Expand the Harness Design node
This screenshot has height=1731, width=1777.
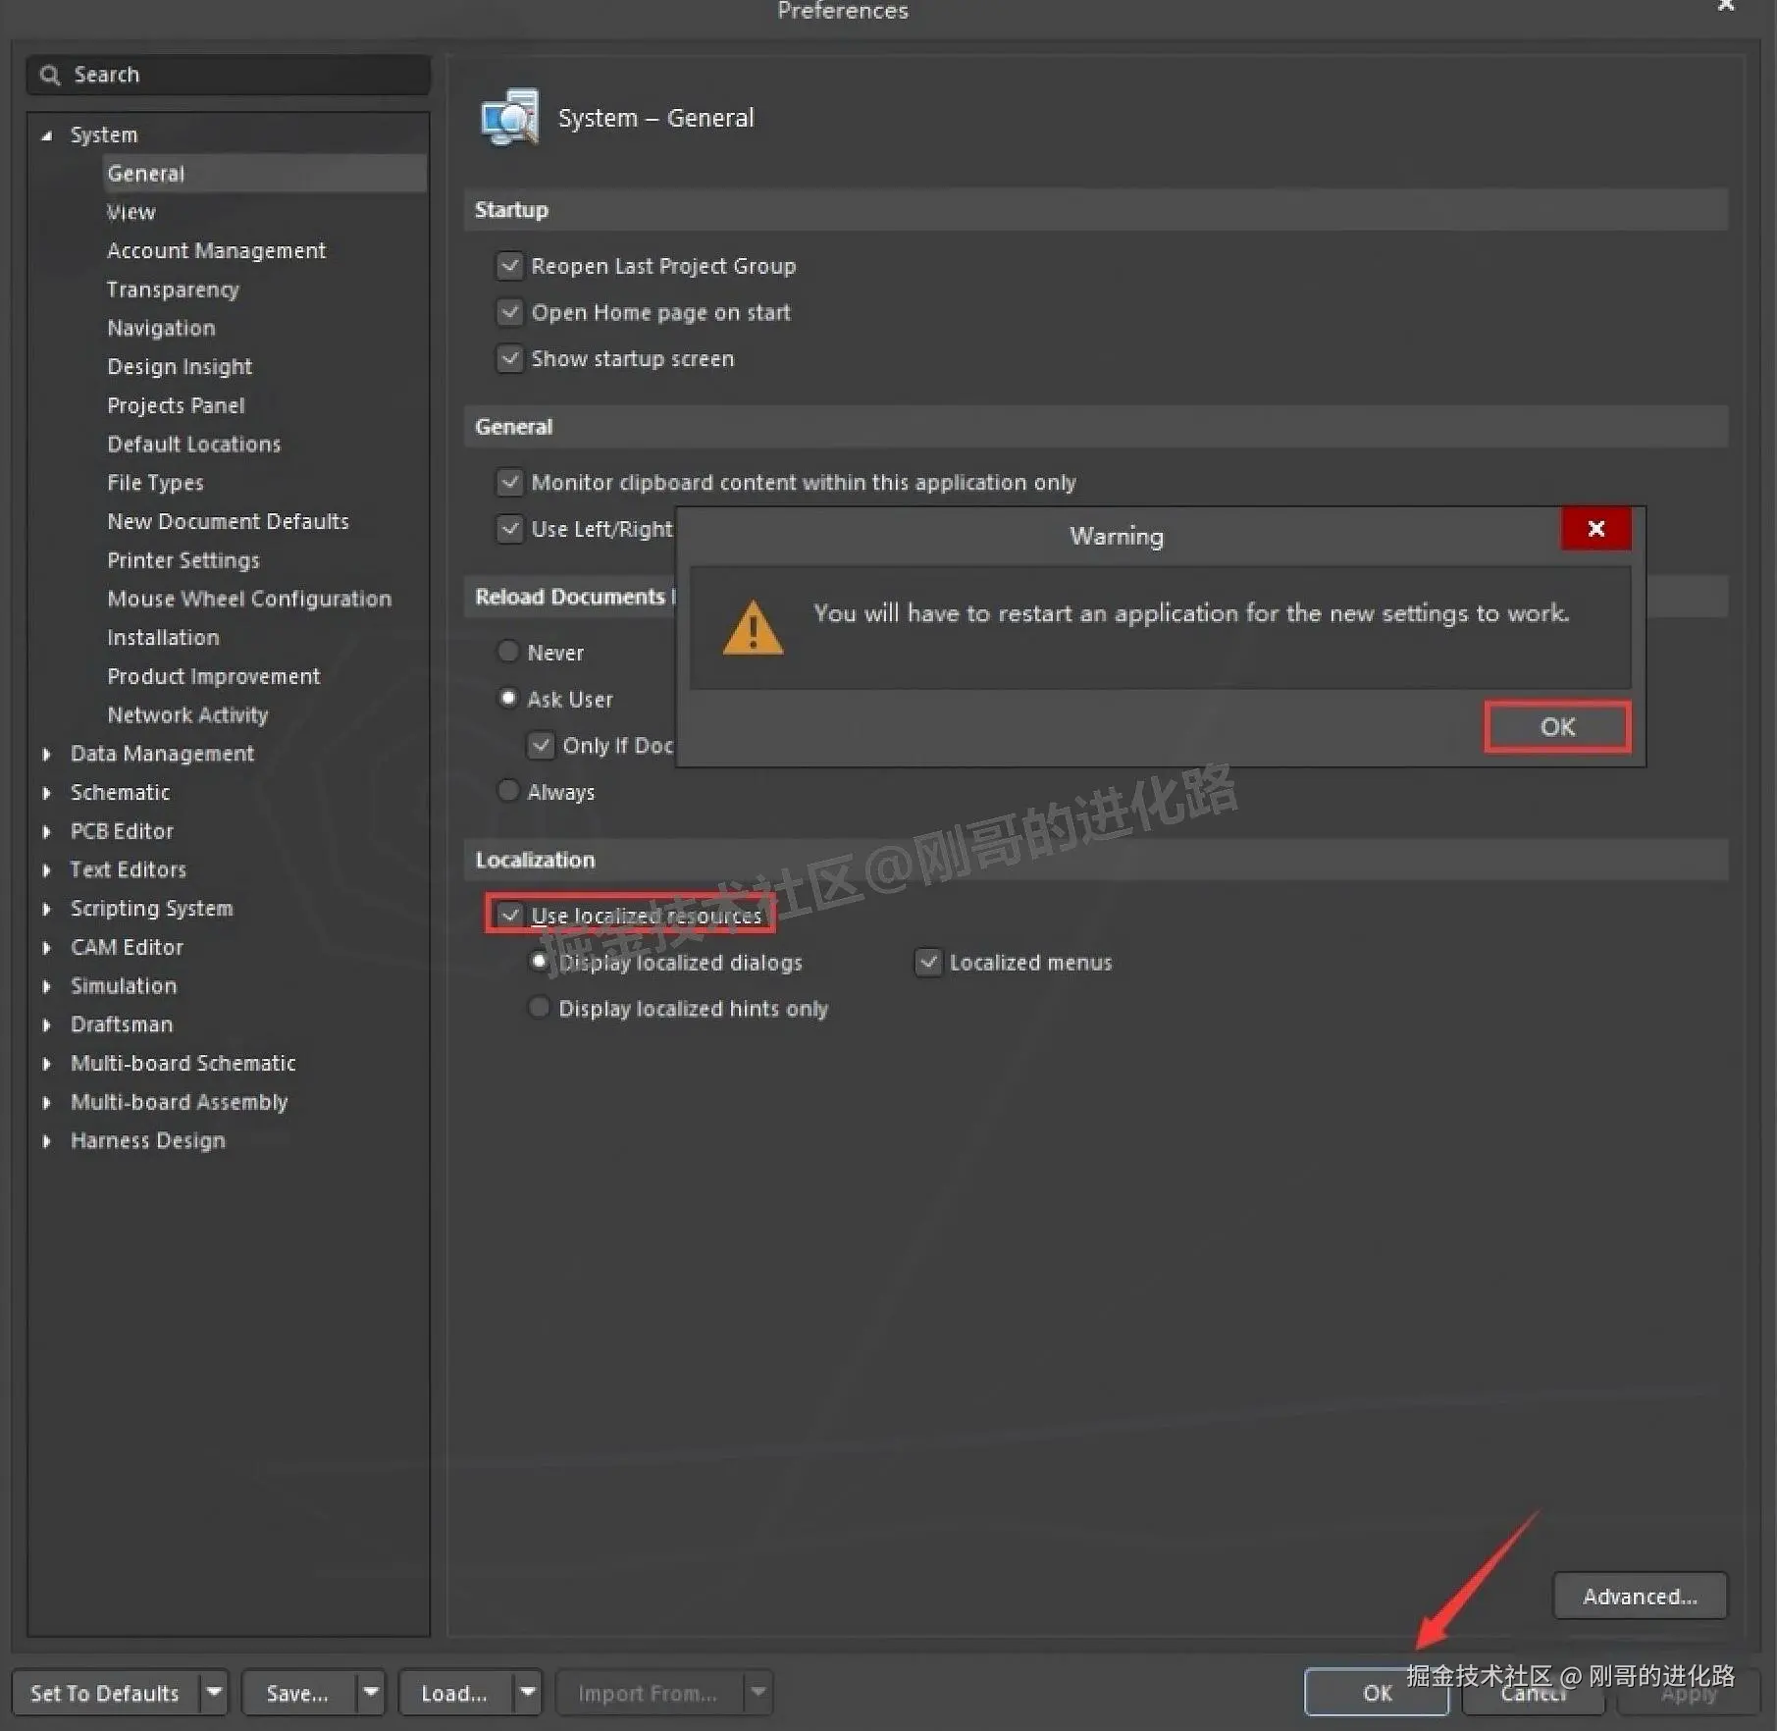point(46,1140)
